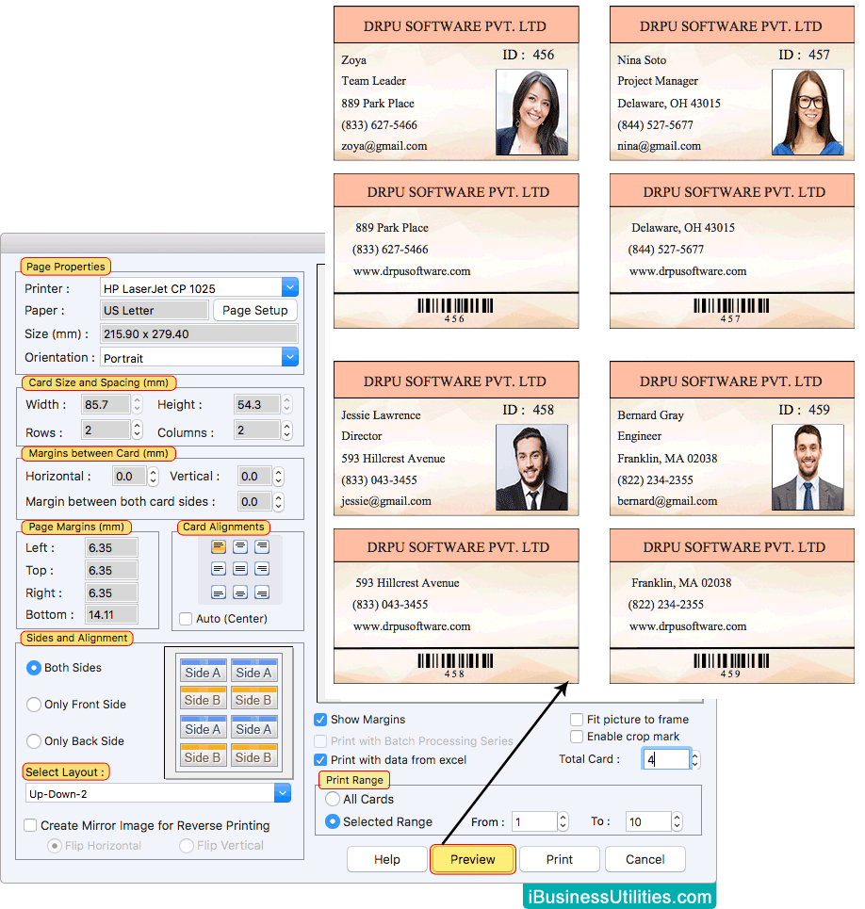Click bernard@gmail.com on card 459
The width and height of the screenshot is (865, 909).
coord(667,501)
